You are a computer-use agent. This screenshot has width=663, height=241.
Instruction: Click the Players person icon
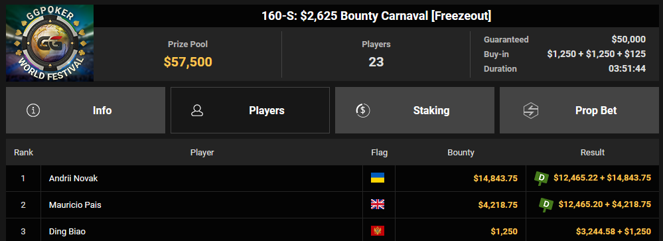(198, 110)
